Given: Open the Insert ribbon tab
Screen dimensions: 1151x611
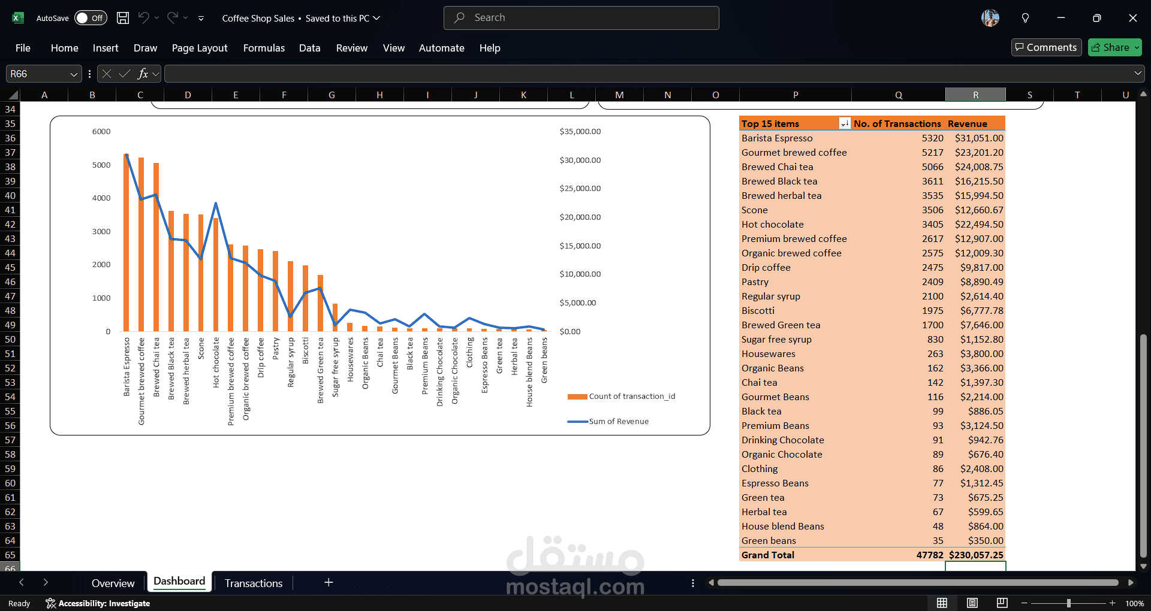Looking at the screenshot, I should pyautogui.click(x=106, y=48).
